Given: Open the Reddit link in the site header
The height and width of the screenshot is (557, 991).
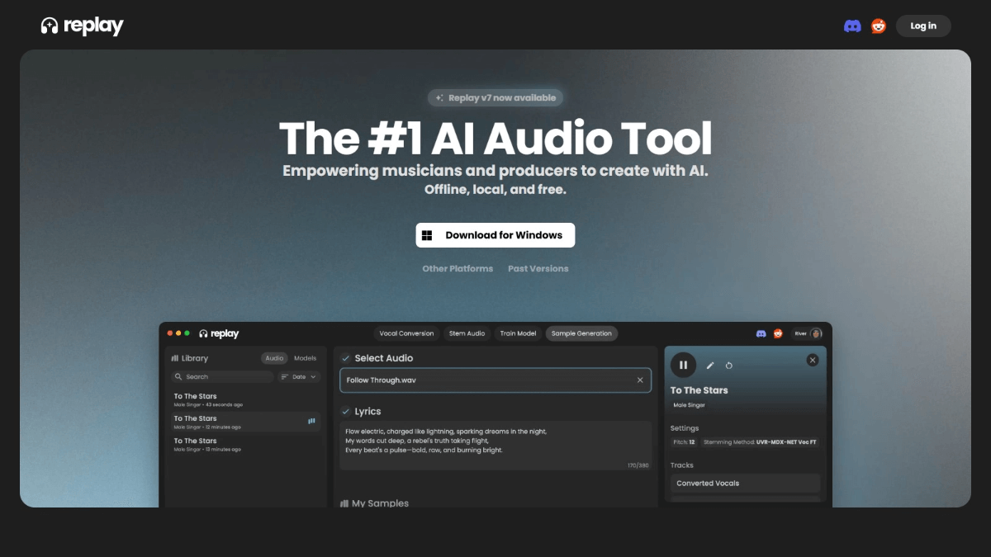Looking at the screenshot, I should pos(879,26).
